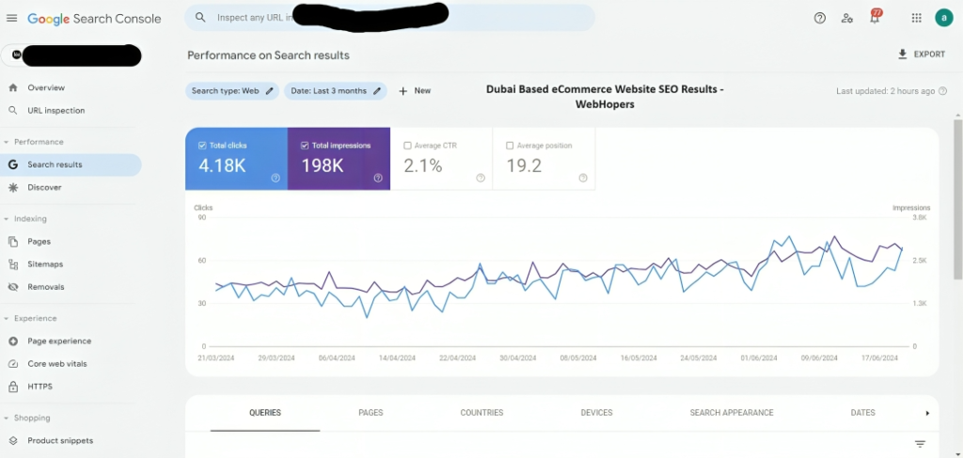
Task: Switch to the Pages tab
Action: coord(371,413)
